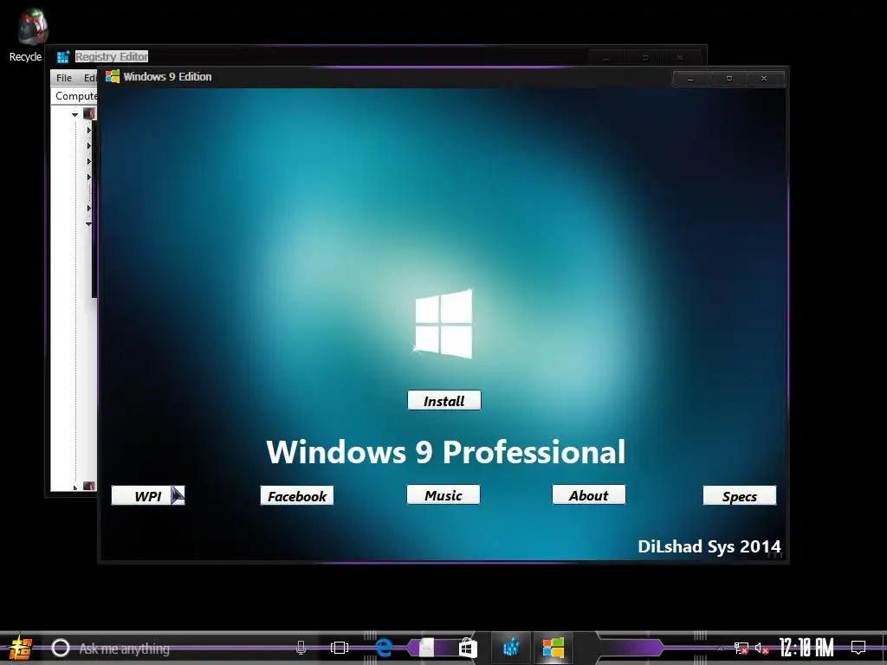Open the Facebook button
The image size is (887, 665).
(297, 496)
